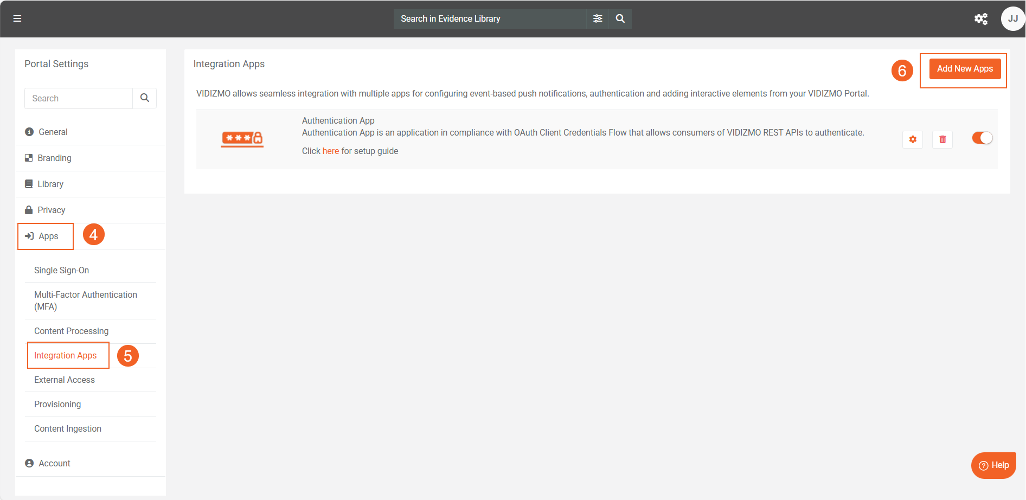Expand the Branding settings section

54,158
